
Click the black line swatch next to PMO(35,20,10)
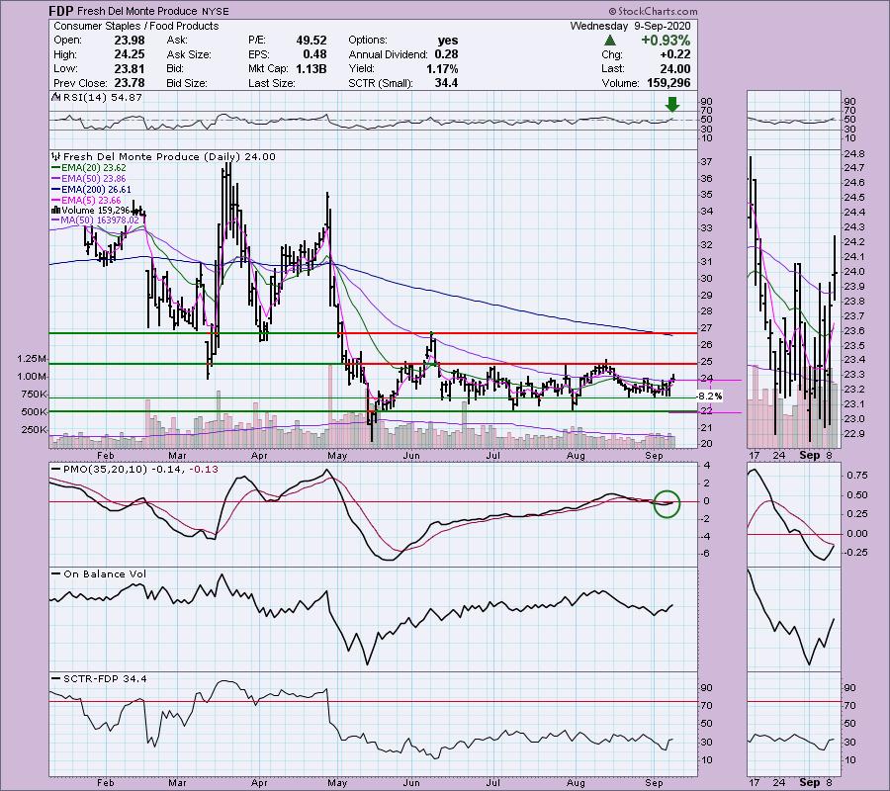pos(55,470)
